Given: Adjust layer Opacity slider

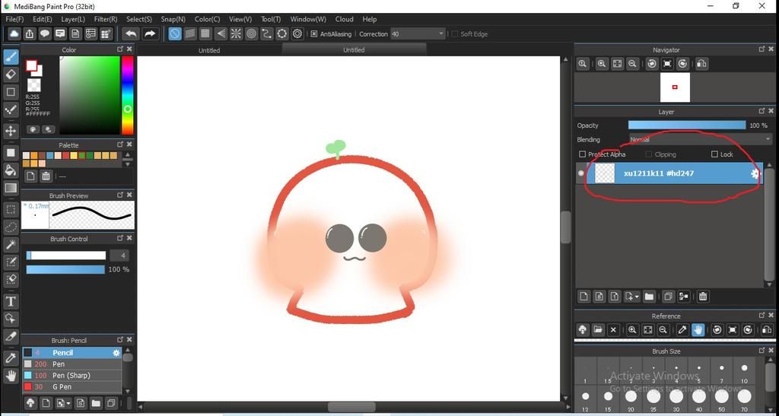Looking at the screenshot, I should (x=687, y=125).
